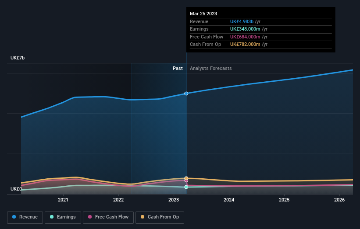Click the UK£782.000m cash from op value
This screenshot has width=360, height=229.
point(245,45)
